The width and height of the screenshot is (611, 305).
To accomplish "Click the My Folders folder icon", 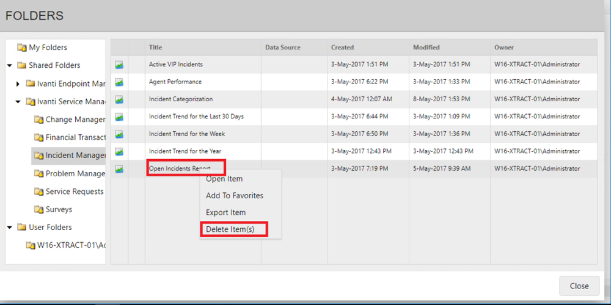I will [x=22, y=48].
